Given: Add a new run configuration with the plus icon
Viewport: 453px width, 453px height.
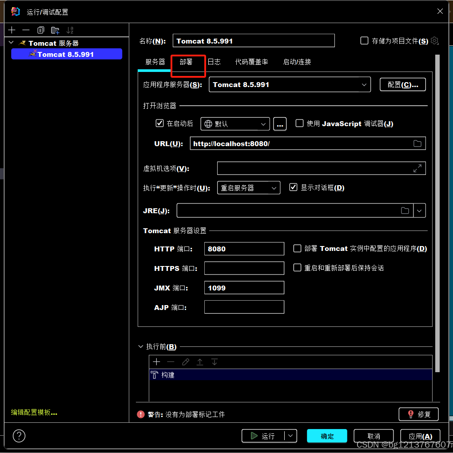Looking at the screenshot, I should (12, 30).
